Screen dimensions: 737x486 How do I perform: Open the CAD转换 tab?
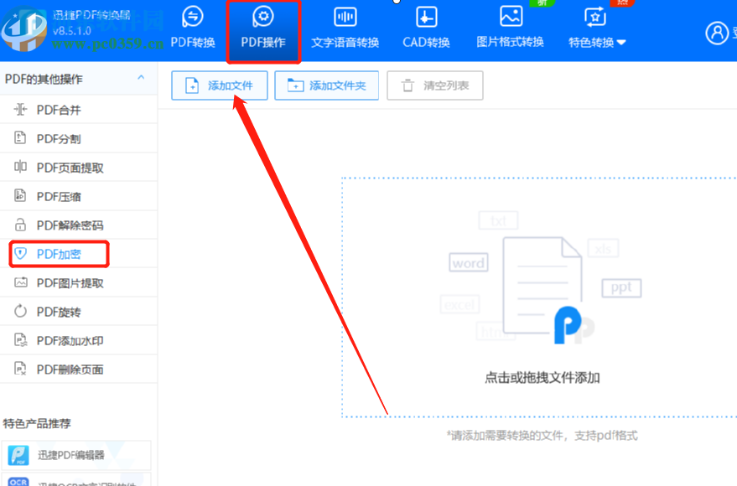pyautogui.click(x=426, y=28)
